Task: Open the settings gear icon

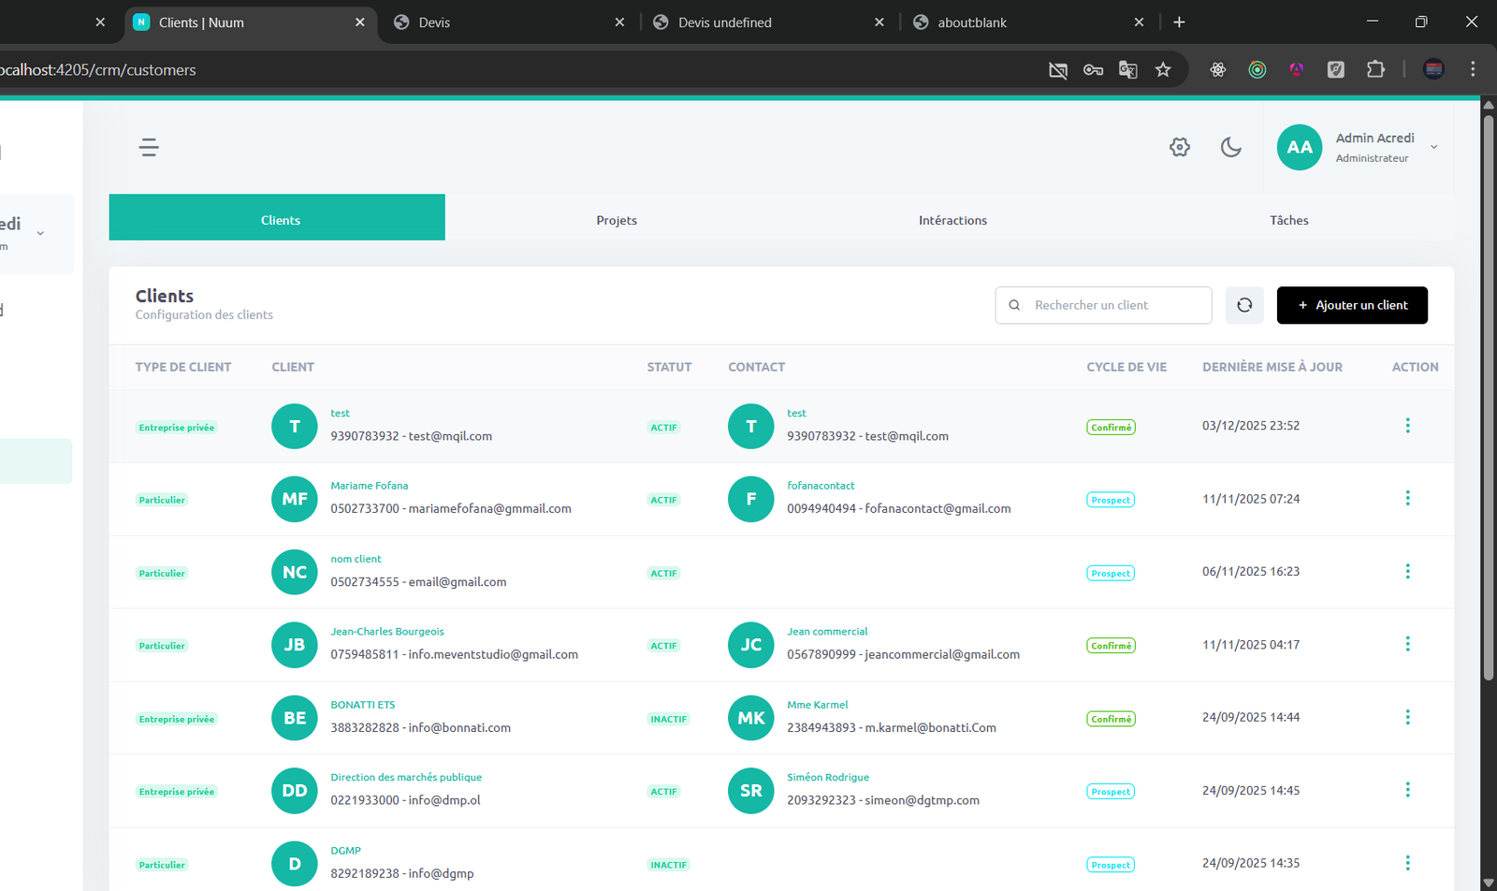Action: [1179, 147]
